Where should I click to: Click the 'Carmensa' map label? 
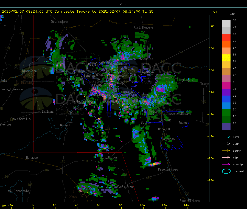point(168,139)
